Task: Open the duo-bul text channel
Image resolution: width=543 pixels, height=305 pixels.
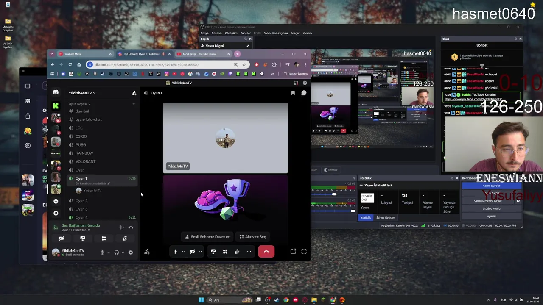Action: click(x=101, y=111)
